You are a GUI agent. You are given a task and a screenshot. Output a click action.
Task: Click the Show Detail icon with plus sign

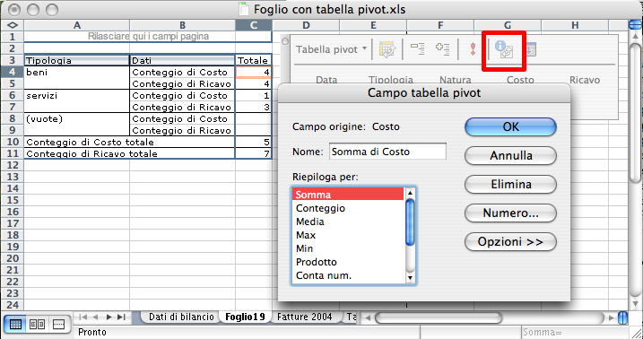pos(442,49)
